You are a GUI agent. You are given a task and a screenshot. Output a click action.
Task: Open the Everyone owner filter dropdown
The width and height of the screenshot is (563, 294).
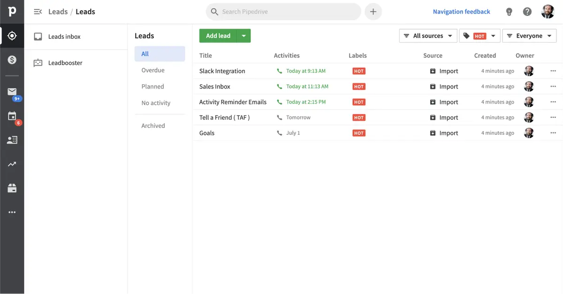tap(529, 36)
